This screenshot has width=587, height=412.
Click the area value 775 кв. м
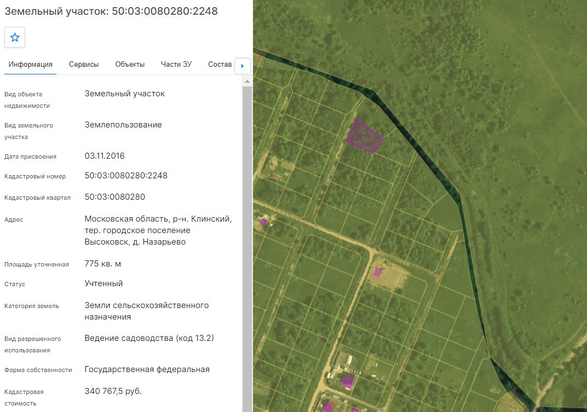point(103,264)
